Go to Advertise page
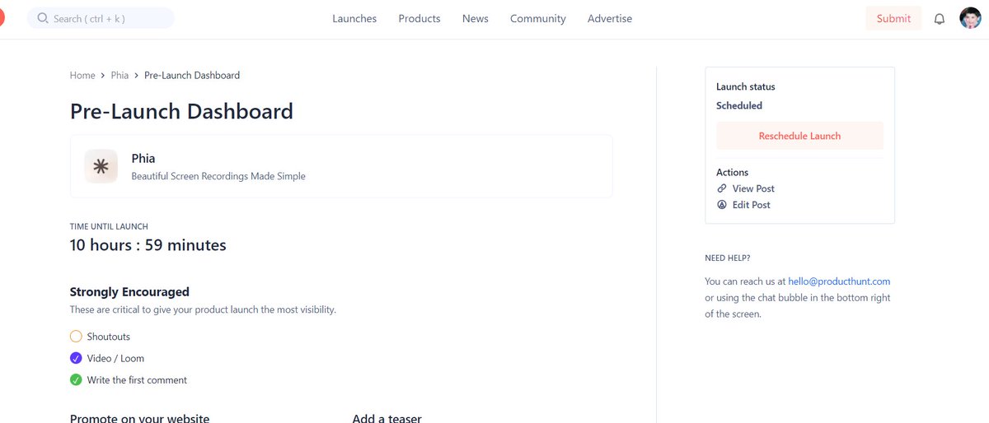The width and height of the screenshot is (989, 423). point(610,18)
